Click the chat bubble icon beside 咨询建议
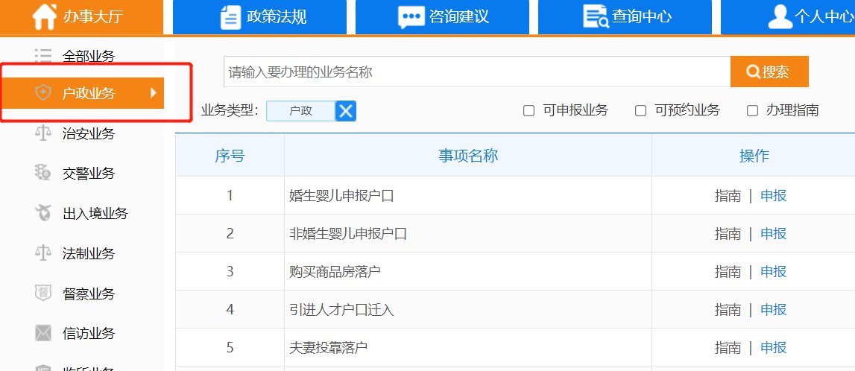 pyautogui.click(x=411, y=17)
